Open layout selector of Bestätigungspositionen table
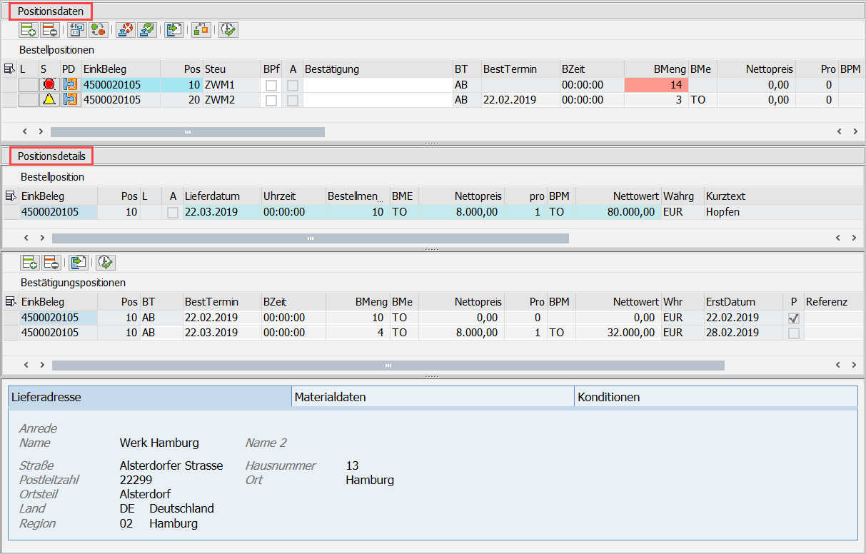Viewport: 866px width, 554px height. [11, 302]
